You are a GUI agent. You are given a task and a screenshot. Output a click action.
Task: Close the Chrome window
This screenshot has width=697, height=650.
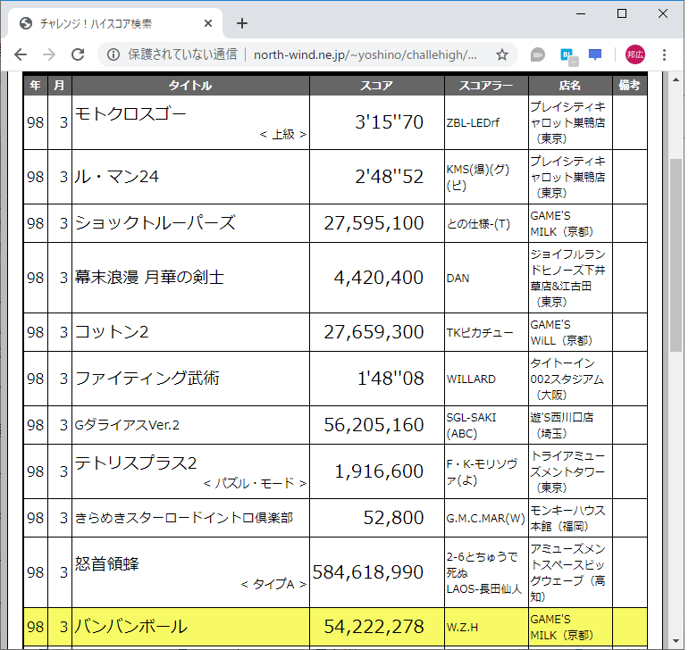coord(663,13)
